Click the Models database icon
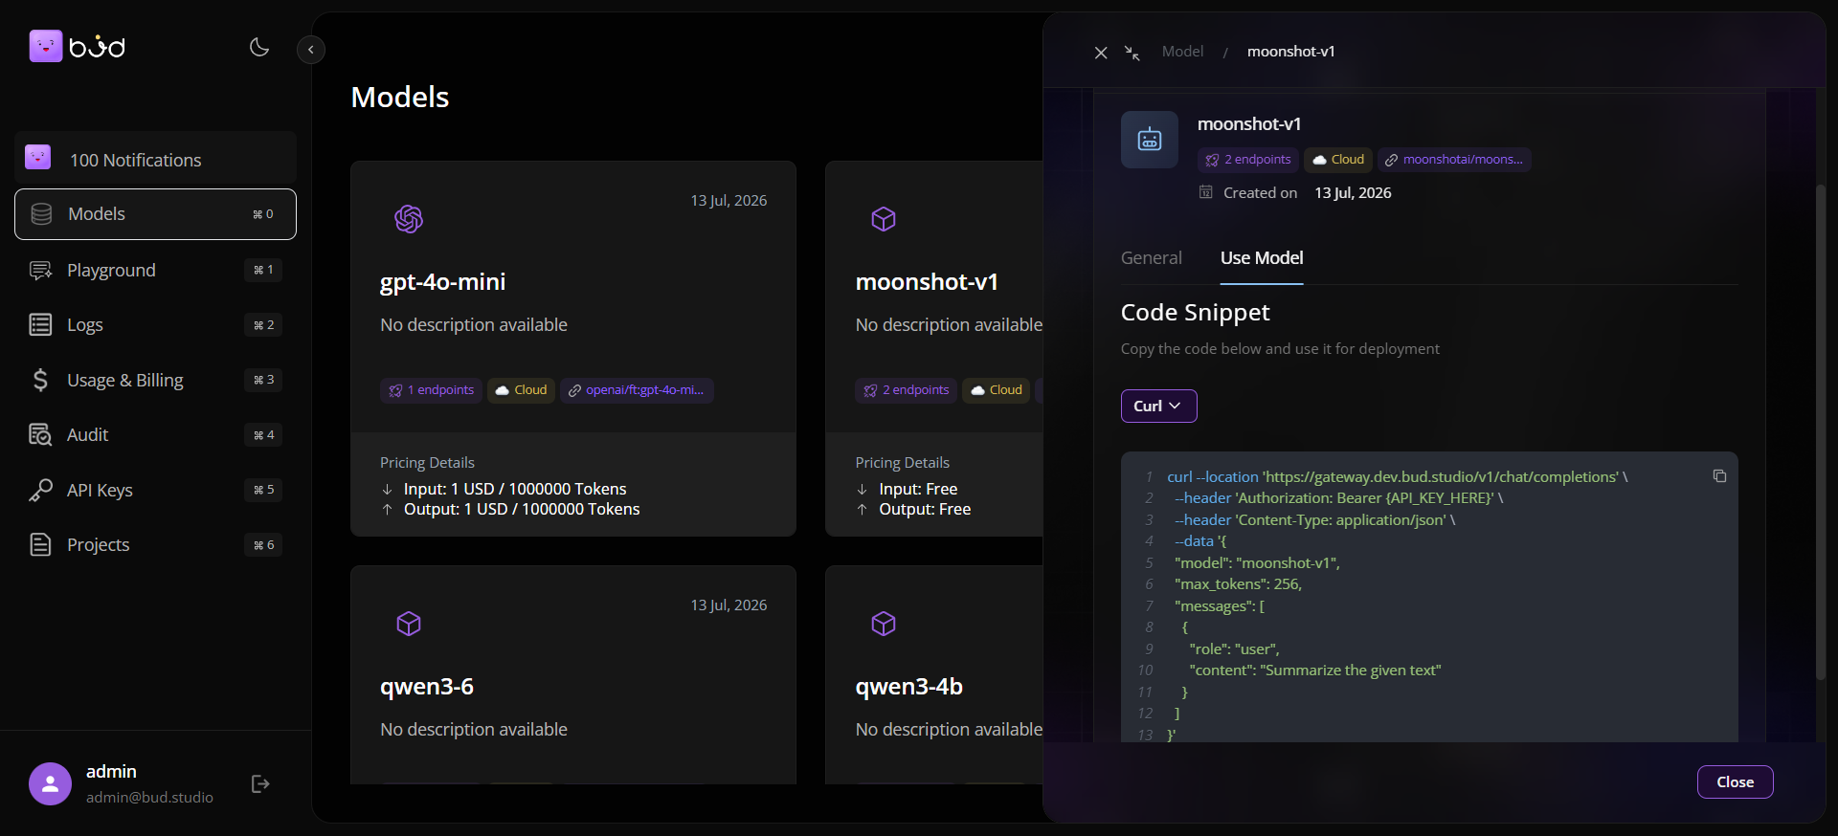Screen dimensions: 1838x836 point(41,214)
